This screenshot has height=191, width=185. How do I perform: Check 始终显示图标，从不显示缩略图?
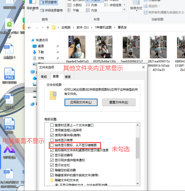coord(52,145)
